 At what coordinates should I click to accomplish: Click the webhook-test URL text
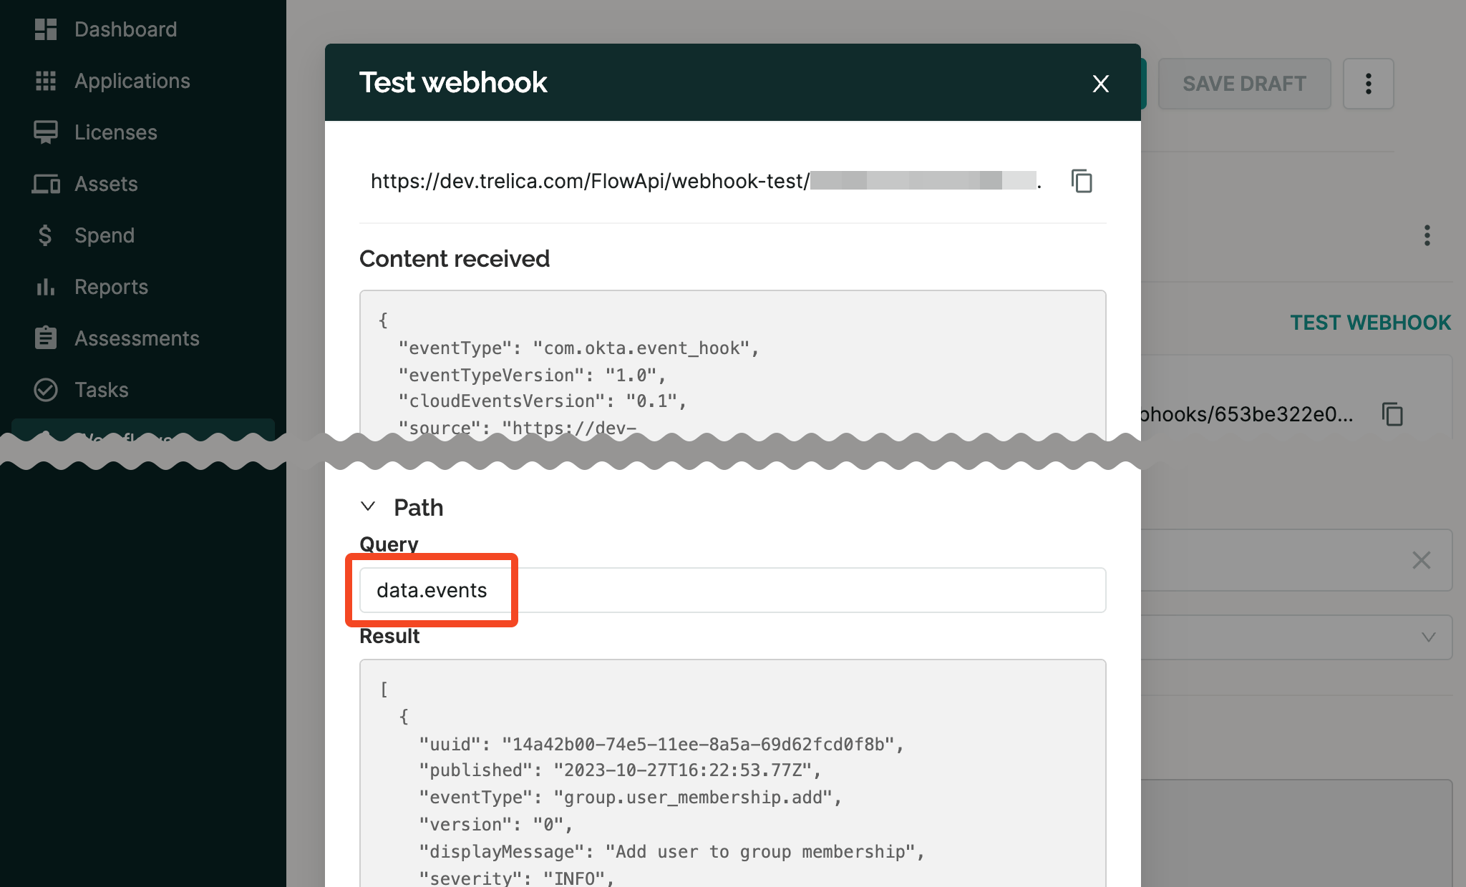(705, 181)
